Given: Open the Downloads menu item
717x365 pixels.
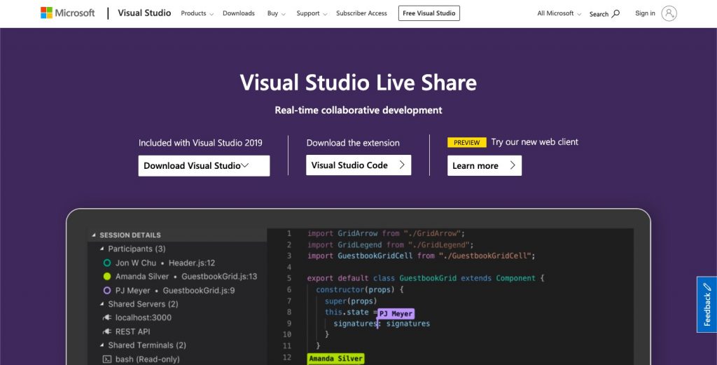Looking at the screenshot, I should tap(239, 13).
